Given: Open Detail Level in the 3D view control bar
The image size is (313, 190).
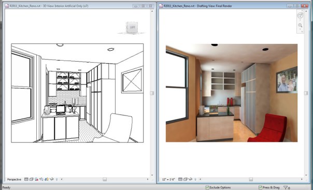Looking at the screenshot, I should coord(26,179).
